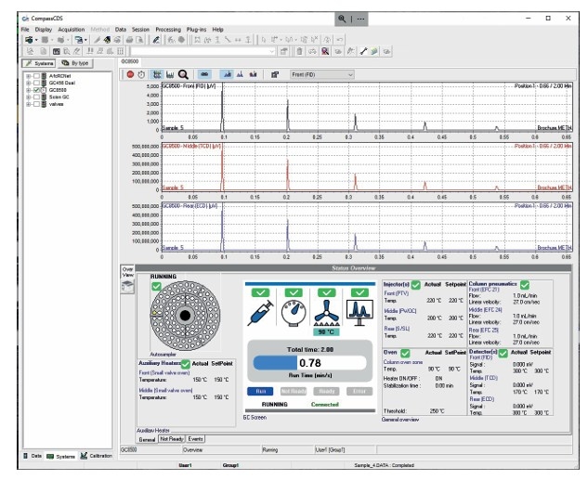The image size is (588, 480).
Task: Switch to the Not Ready tab
Action: point(171,439)
